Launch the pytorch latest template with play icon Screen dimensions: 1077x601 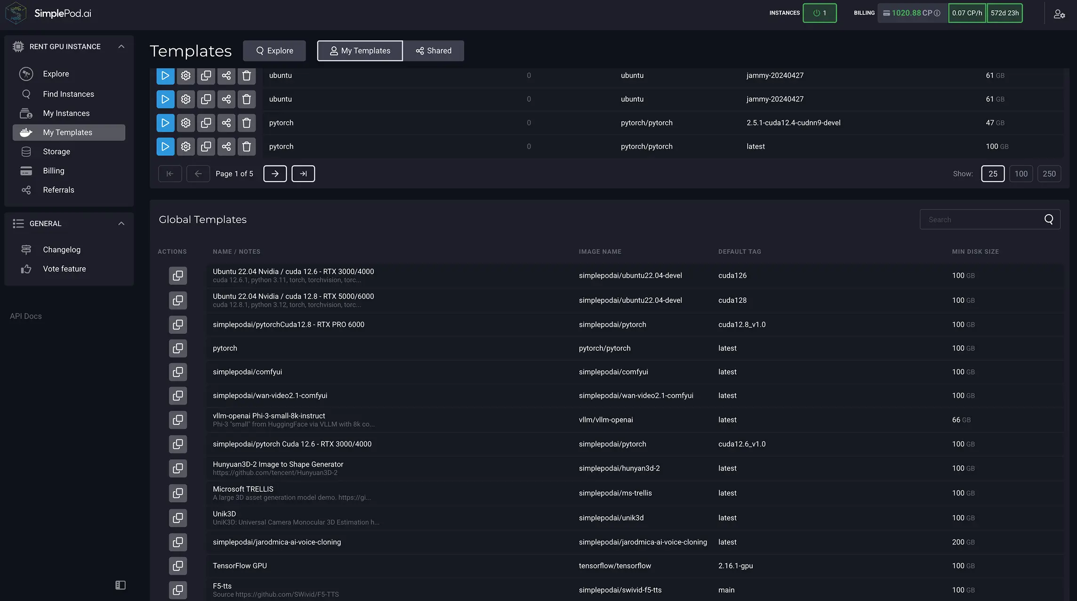165,146
